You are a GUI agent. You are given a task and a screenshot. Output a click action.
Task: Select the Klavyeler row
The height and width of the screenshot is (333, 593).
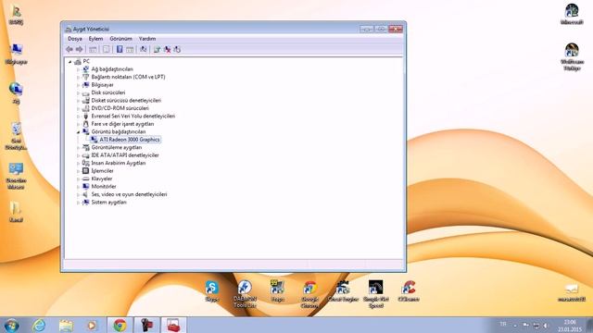point(101,179)
